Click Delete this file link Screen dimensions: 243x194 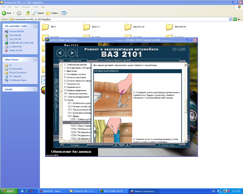tap(16, 50)
